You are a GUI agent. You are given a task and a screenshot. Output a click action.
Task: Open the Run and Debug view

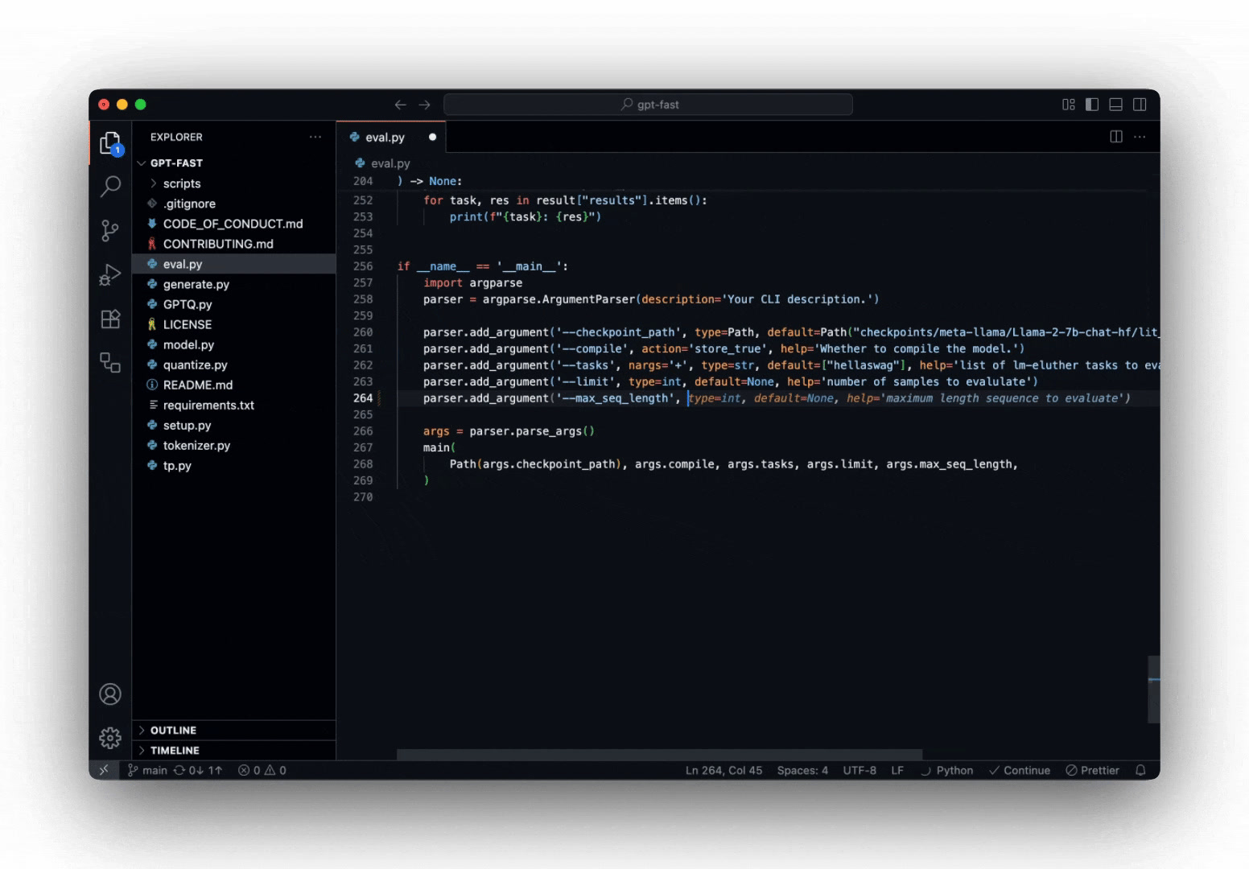[x=110, y=275]
